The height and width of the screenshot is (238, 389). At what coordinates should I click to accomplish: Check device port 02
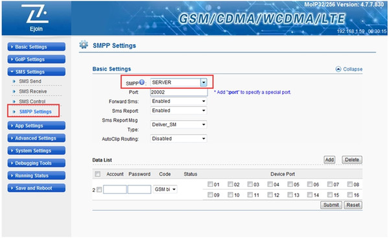230,184
